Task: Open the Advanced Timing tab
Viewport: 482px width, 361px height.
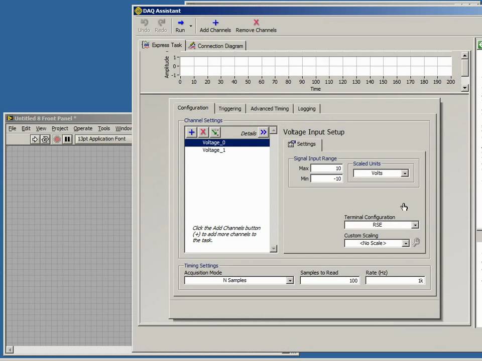Action: [269, 109]
